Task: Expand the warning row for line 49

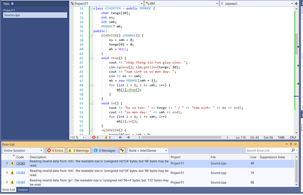Action: point(7,163)
